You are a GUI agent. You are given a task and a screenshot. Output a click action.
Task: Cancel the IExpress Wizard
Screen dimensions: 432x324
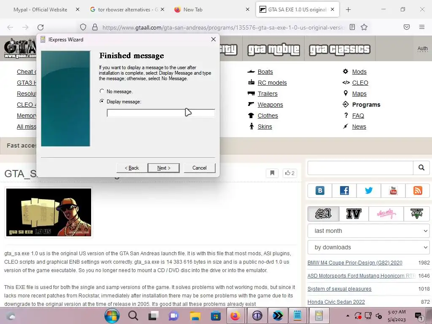click(200, 168)
